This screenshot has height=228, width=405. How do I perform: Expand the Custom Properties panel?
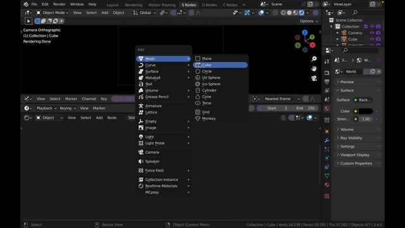coord(358,163)
